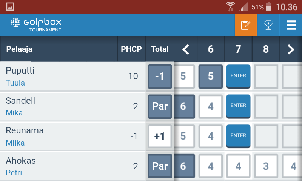Tap ENTER button for Sandell Mika
The height and width of the screenshot is (181, 302).
pyautogui.click(x=238, y=106)
